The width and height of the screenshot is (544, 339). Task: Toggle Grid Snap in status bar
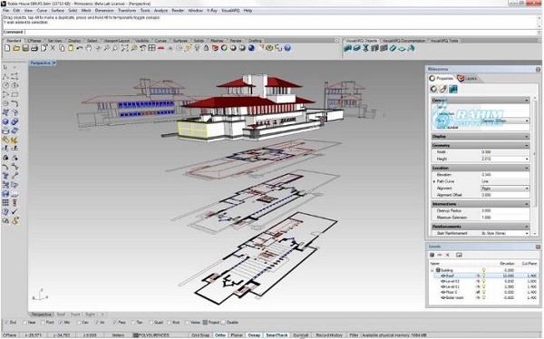tap(200, 335)
